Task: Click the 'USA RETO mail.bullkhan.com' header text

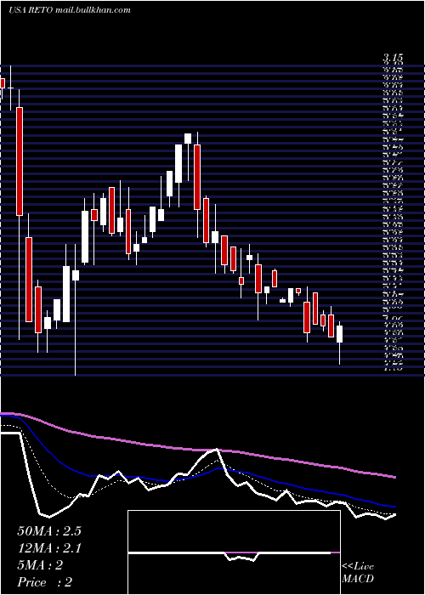Action: click(70, 10)
